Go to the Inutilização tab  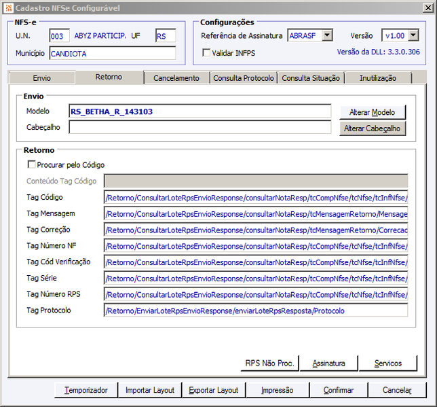tap(378, 78)
